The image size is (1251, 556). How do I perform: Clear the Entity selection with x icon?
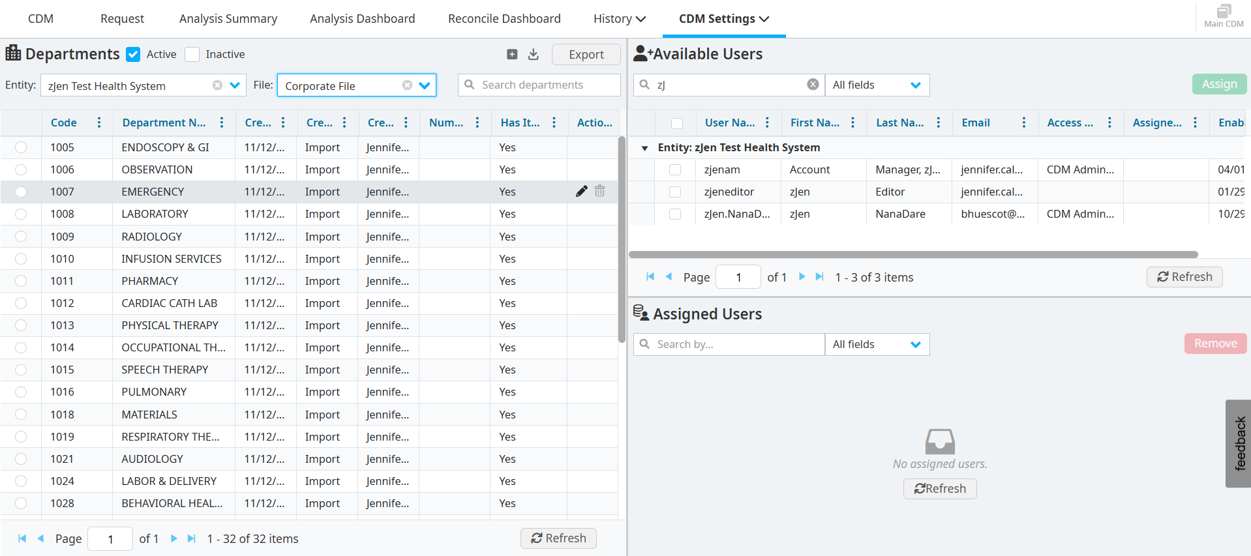(x=217, y=85)
